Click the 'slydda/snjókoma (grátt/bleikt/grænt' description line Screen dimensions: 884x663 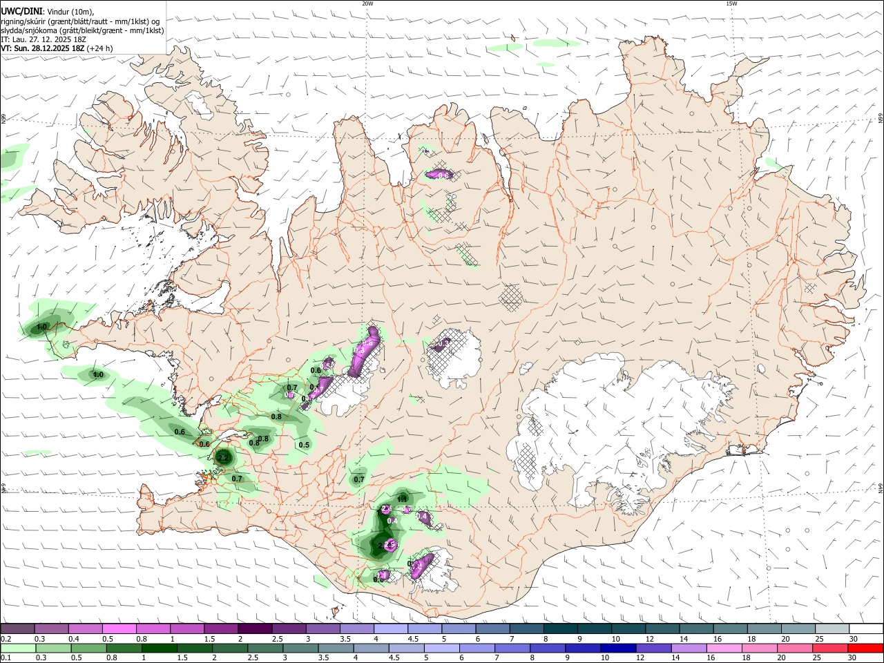tap(82, 30)
